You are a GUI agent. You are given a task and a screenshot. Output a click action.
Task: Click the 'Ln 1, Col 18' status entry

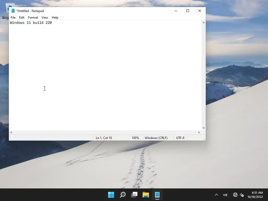(x=104, y=138)
